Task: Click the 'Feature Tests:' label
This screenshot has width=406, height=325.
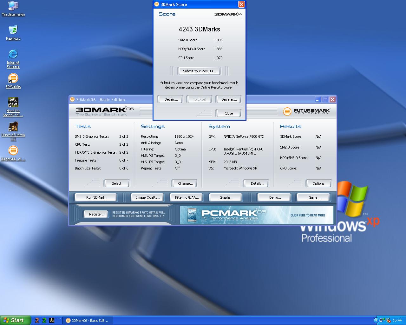Action: click(x=86, y=160)
